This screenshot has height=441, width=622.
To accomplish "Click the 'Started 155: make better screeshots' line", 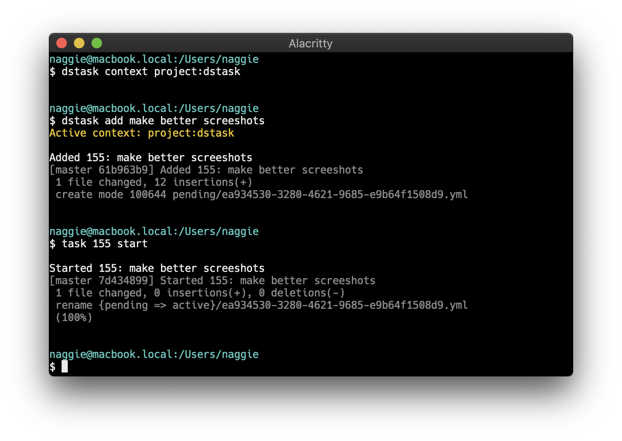I will tap(157, 268).
